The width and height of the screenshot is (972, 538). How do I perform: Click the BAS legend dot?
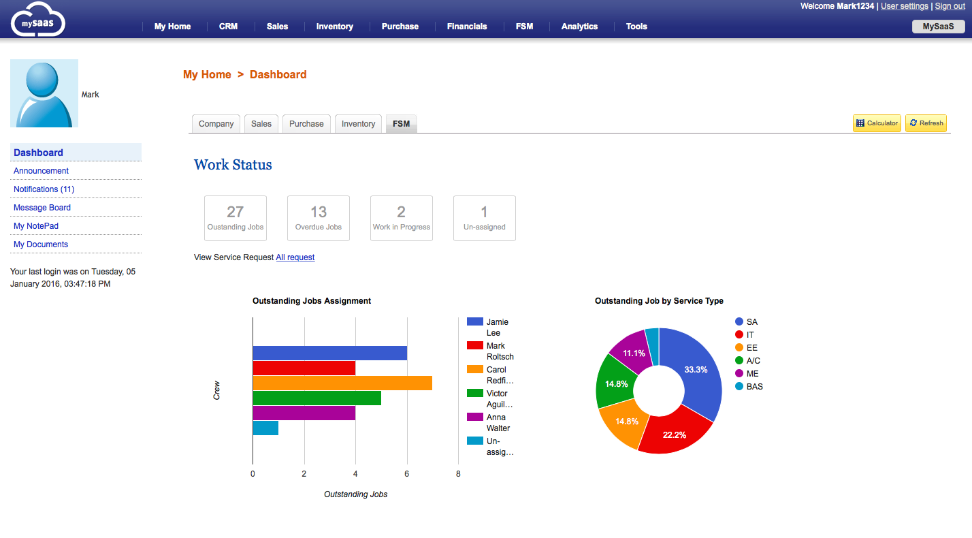pyautogui.click(x=739, y=386)
